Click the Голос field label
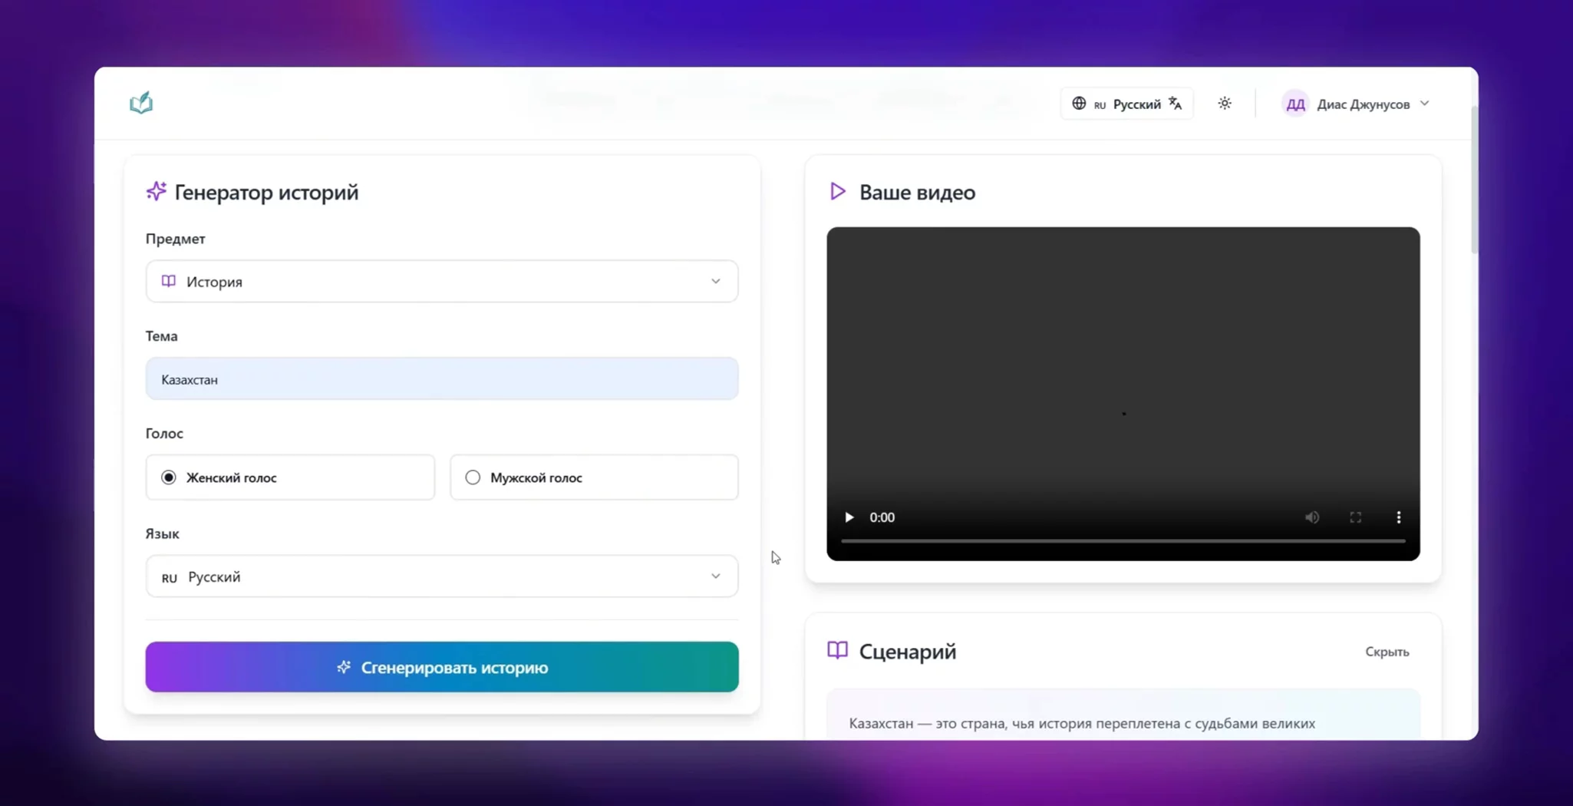 tap(164, 433)
